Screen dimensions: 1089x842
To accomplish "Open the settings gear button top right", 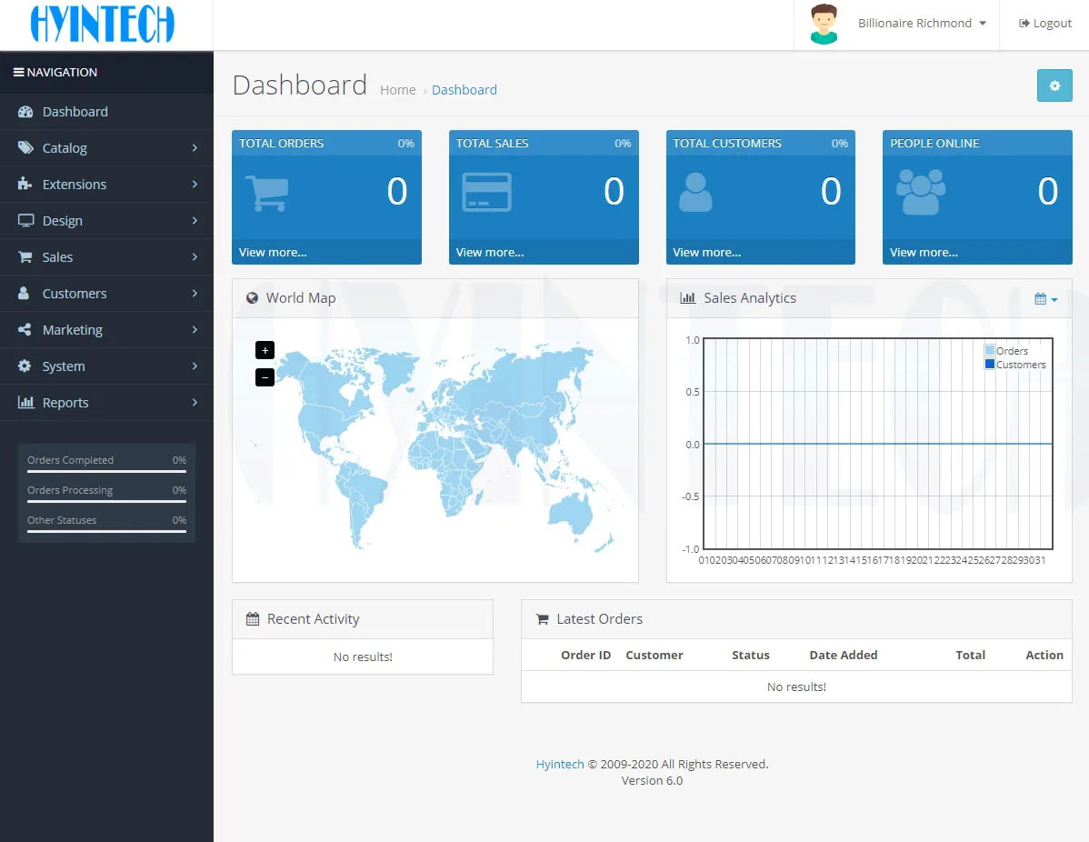I will 1054,85.
